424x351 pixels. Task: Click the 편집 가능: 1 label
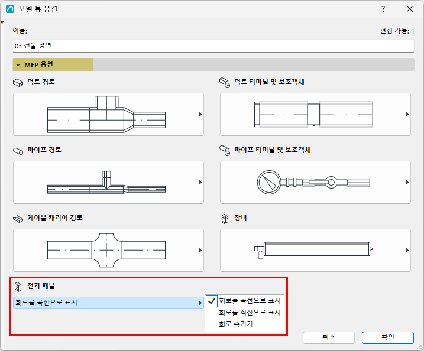[397, 31]
